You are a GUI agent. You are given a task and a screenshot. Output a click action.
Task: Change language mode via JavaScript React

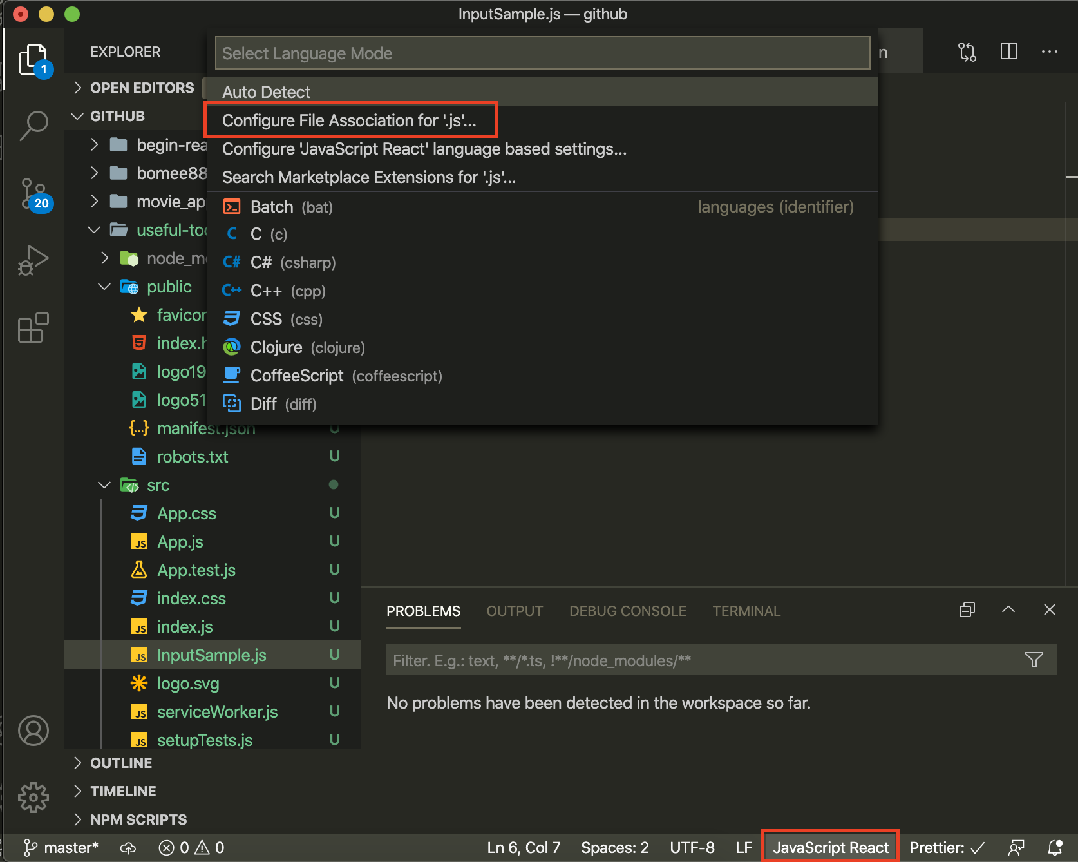[831, 847]
